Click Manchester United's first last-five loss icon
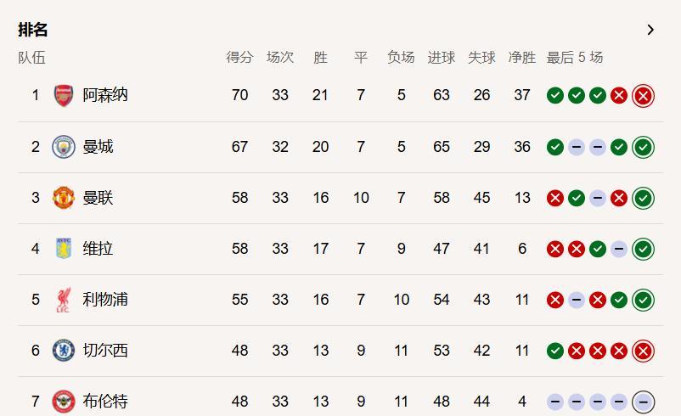The width and height of the screenshot is (681, 416). pos(555,198)
